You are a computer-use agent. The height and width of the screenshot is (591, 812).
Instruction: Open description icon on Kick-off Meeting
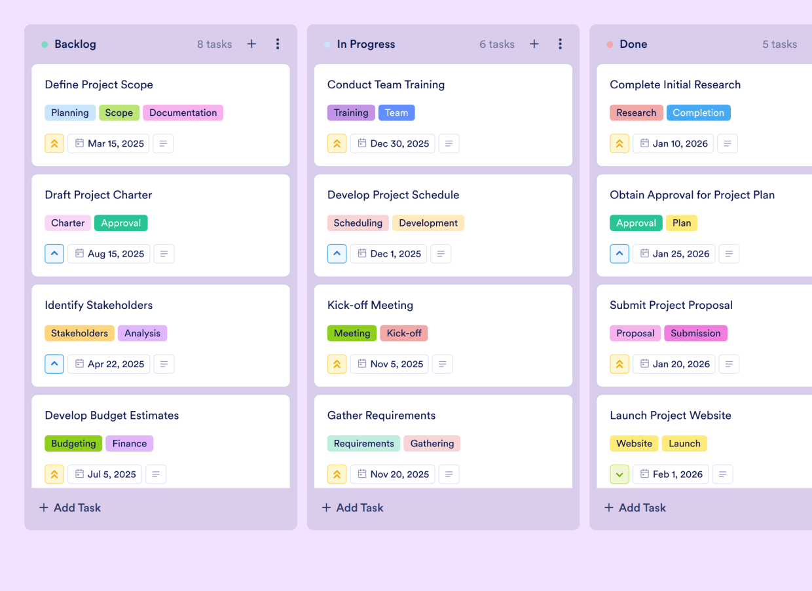tap(442, 364)
